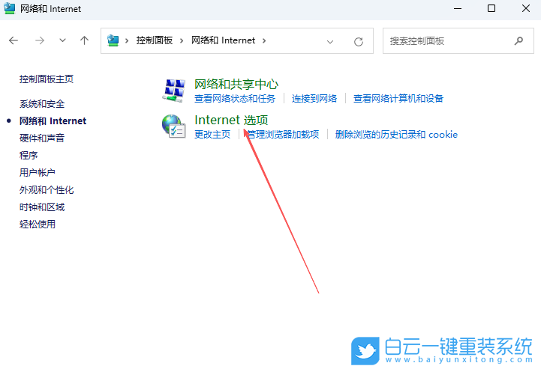
Task: Open the address bar history dropdown
Action: click(330, 42)
